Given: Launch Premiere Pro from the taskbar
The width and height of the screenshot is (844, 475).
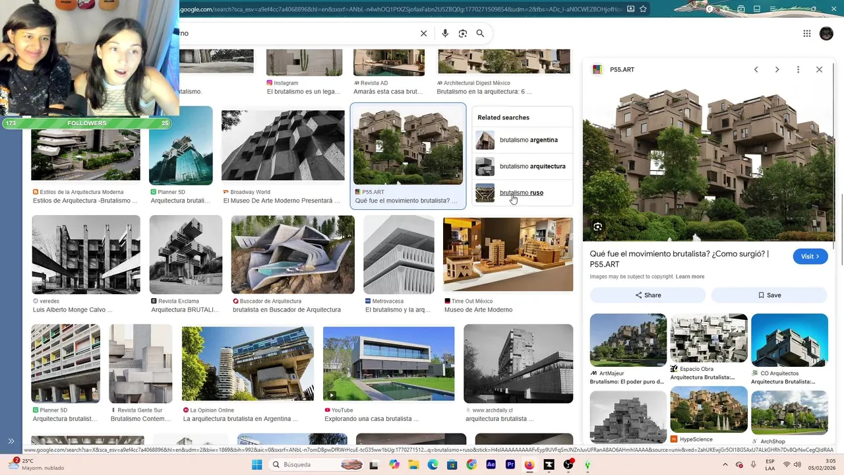Looking at the screenshot, I should [510, 464].
